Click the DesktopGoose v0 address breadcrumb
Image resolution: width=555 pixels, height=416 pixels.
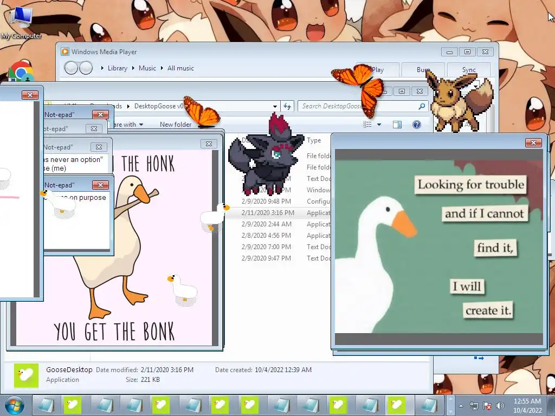159,106
